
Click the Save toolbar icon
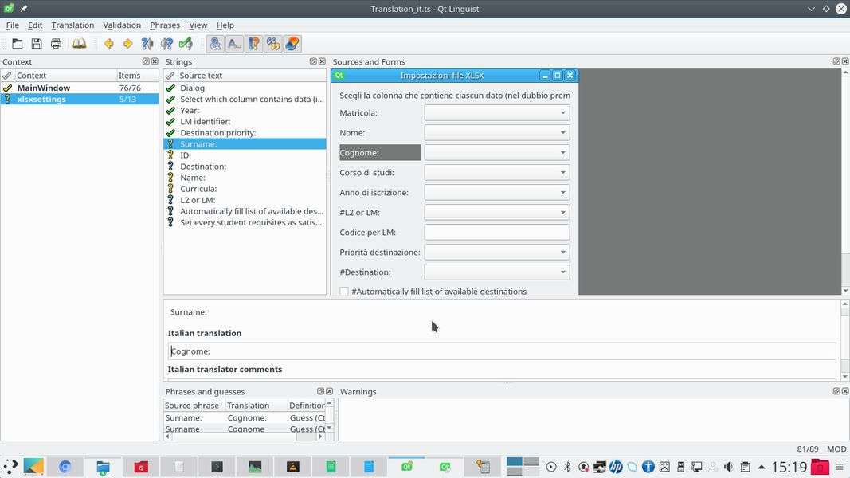(x=37, y=44)
